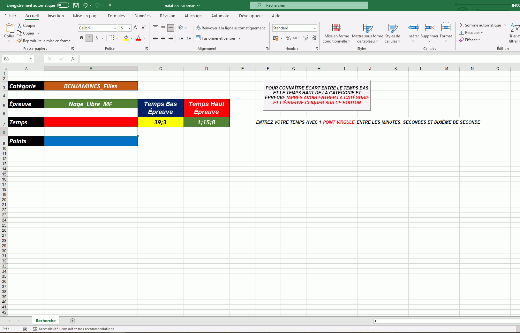The width and height of the screenshot is (520, 333).
Task: Open the Standard number format dropdown
Action: pyautogui.click(x=315, y=28)
